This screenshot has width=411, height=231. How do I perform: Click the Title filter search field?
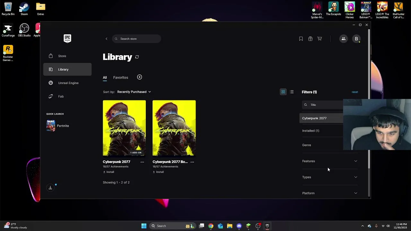pos(322,105)
